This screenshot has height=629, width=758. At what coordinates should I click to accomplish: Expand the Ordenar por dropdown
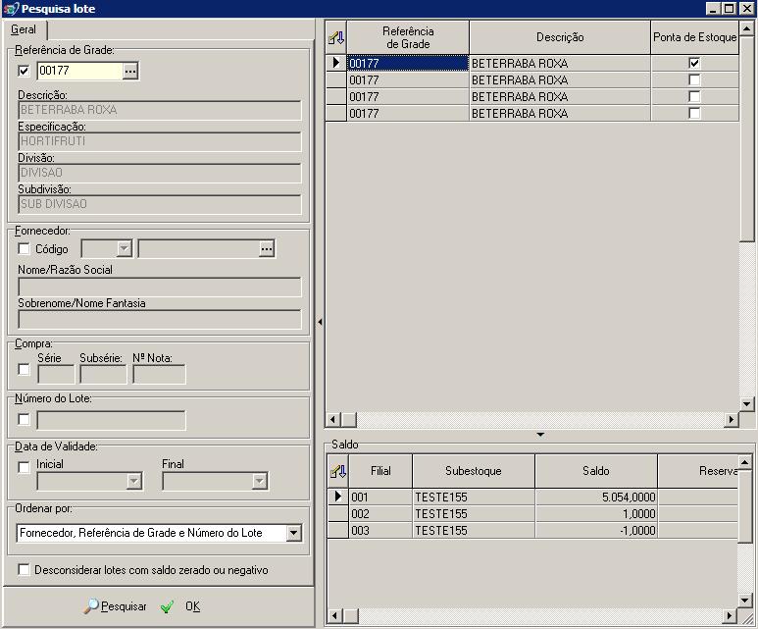pyautogui.click(x=293, y=533)
